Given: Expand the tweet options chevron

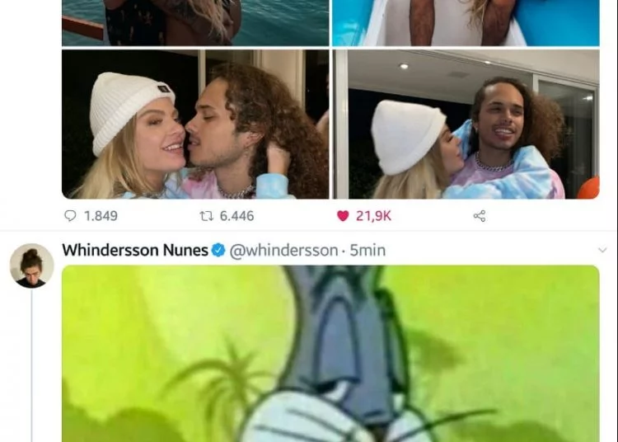Looking at the screenshot, I should pos(602,250).
